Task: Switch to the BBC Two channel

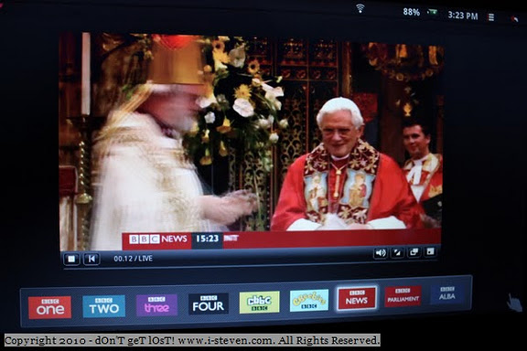Action: pyautogui.click(x=104, y=306)
